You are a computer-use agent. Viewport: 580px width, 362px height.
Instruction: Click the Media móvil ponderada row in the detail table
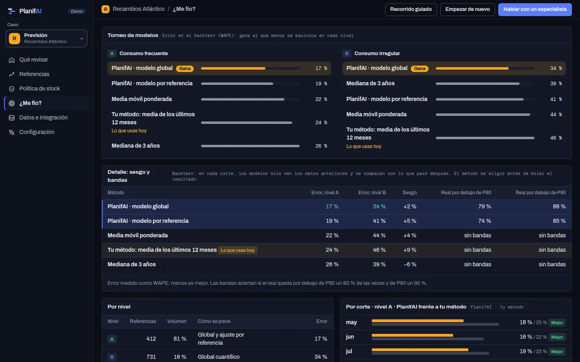click(337, 236)
